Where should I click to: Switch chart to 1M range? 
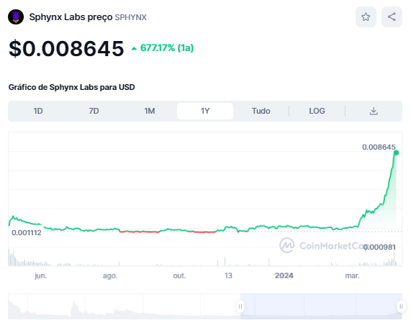click(150, 111)
